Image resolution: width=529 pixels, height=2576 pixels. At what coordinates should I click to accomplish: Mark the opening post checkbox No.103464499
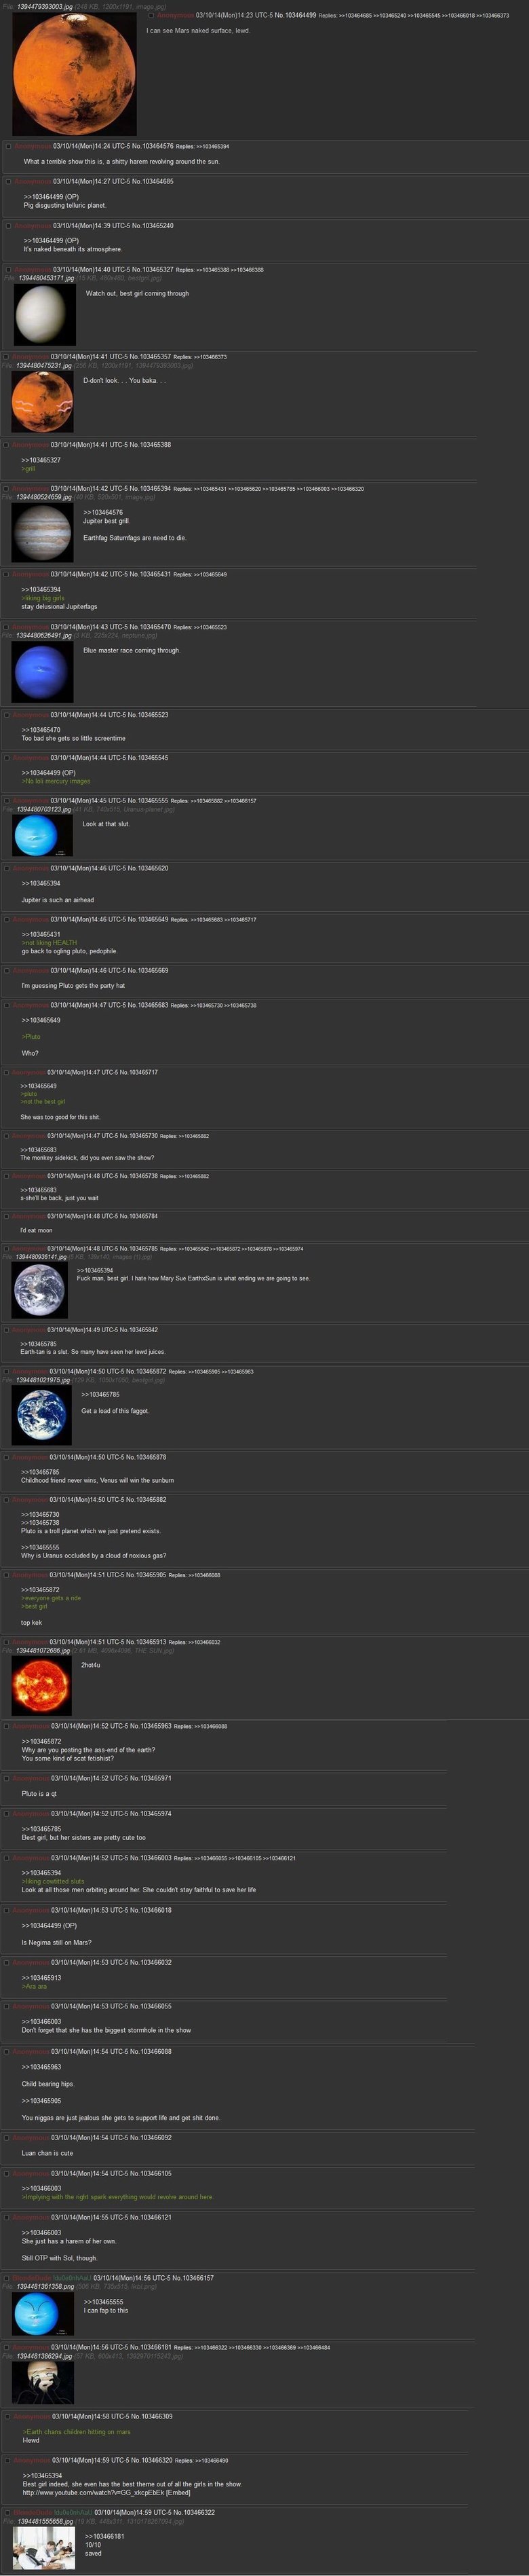pos(152,15)
